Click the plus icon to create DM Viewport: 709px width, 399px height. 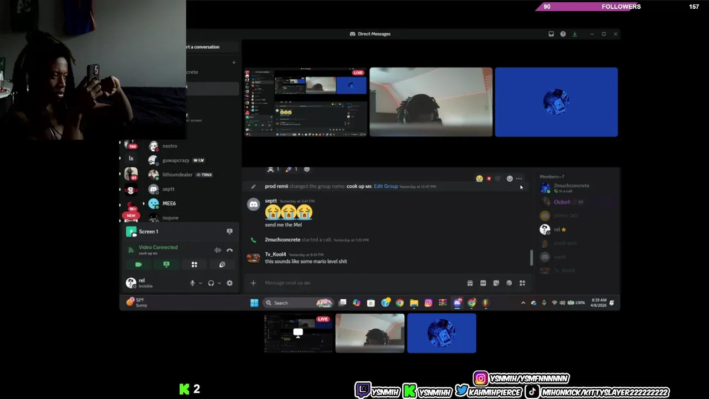coord(234,63)
